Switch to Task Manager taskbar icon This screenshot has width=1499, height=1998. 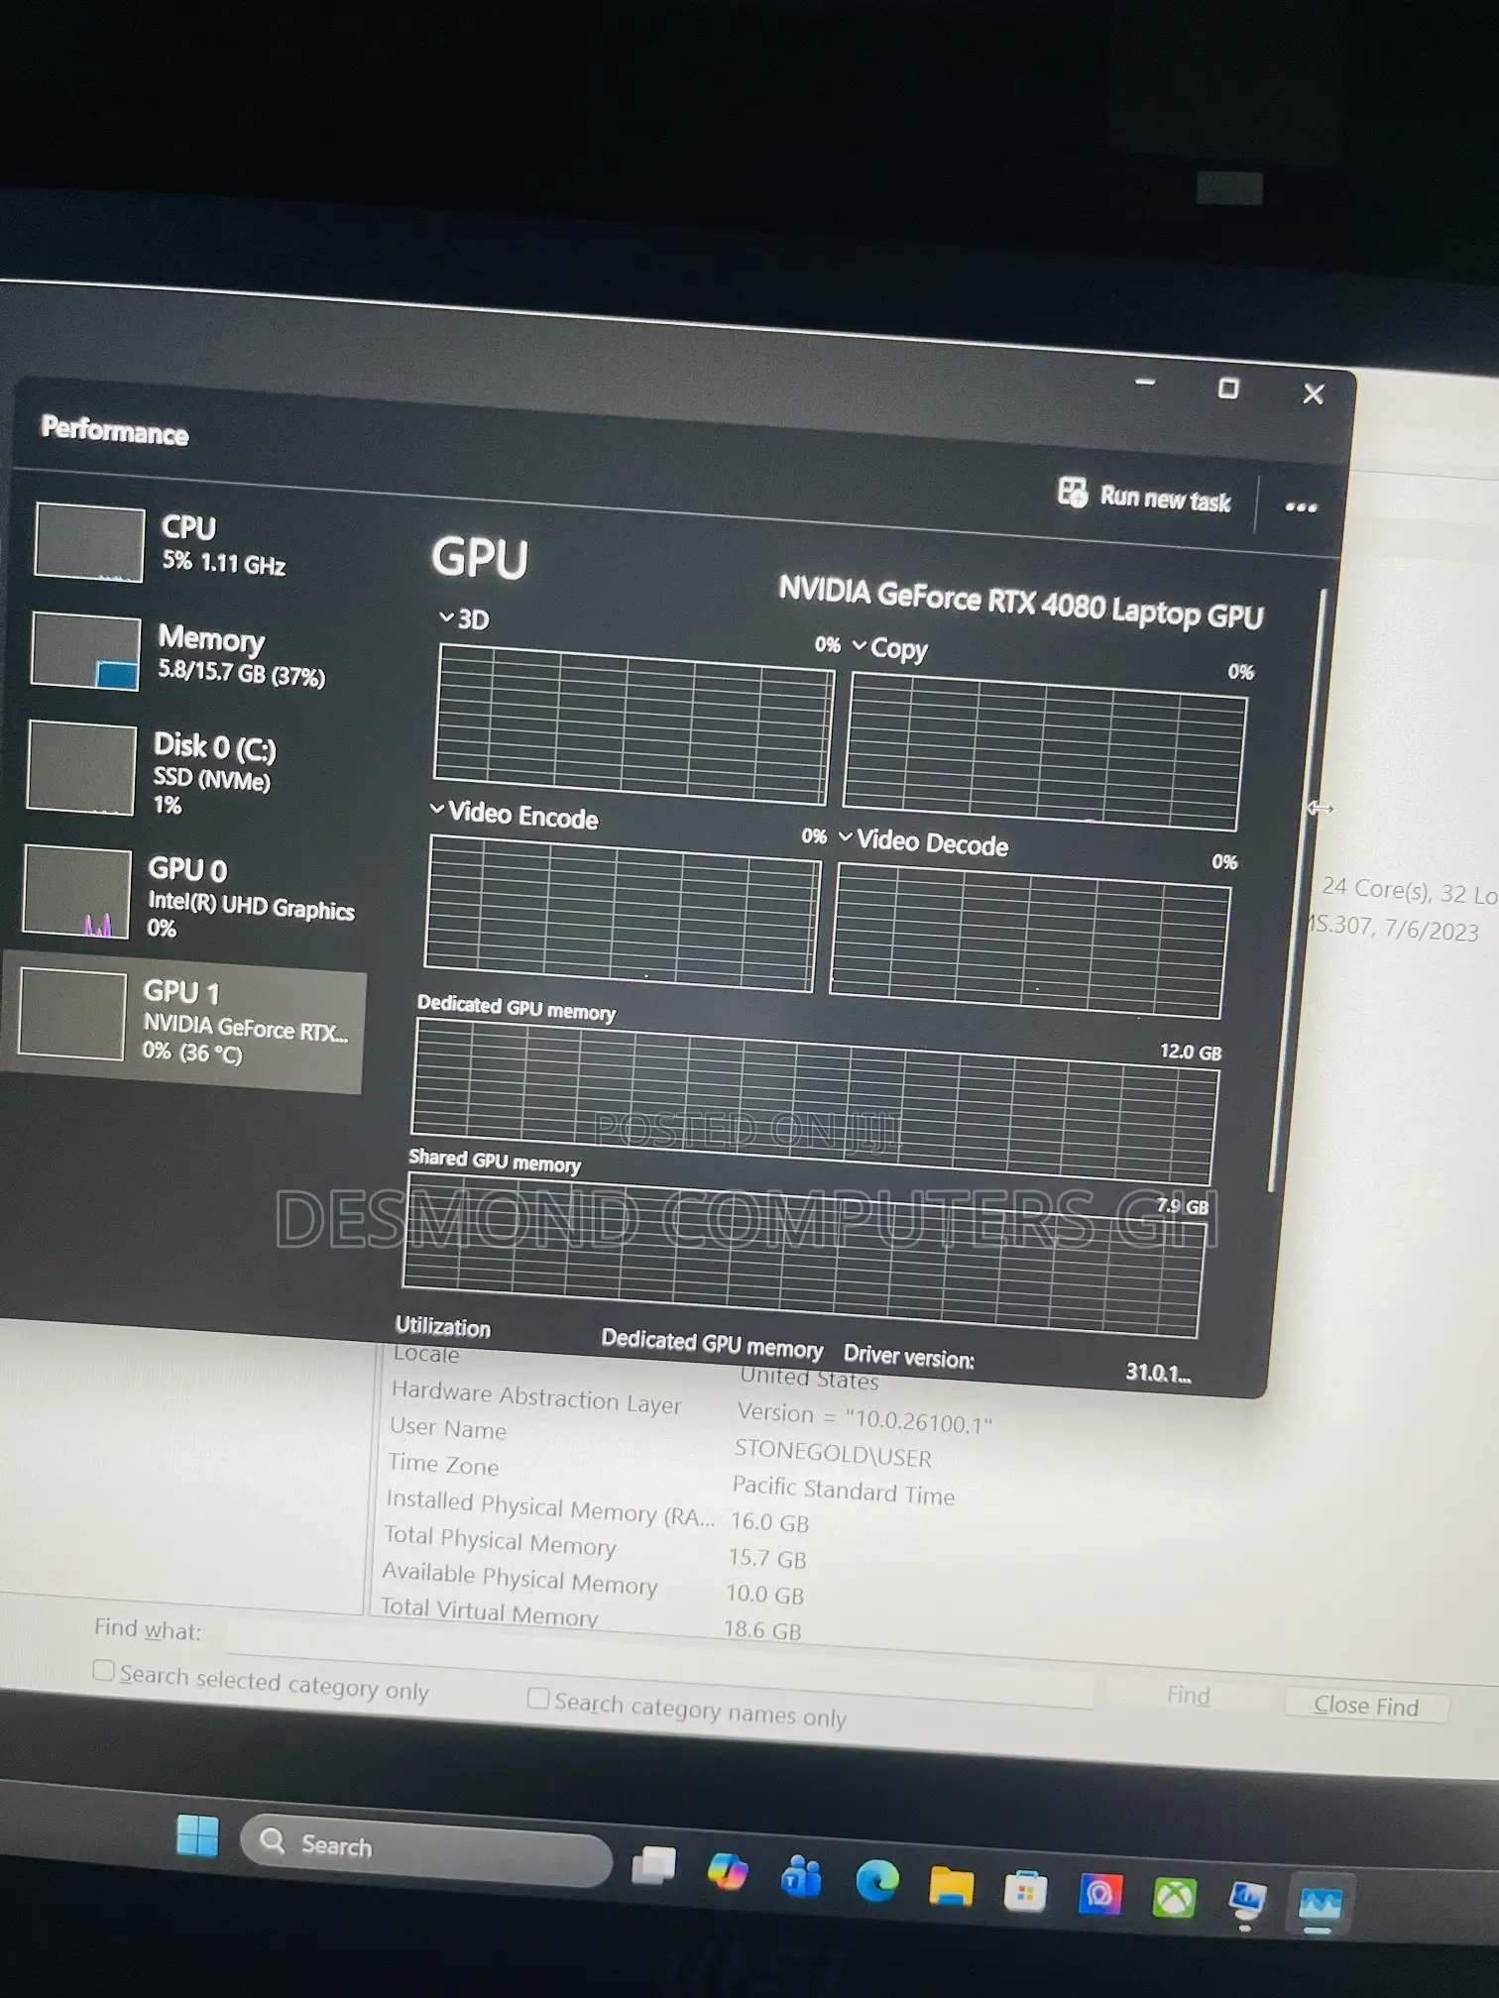coord(1320,1905)
